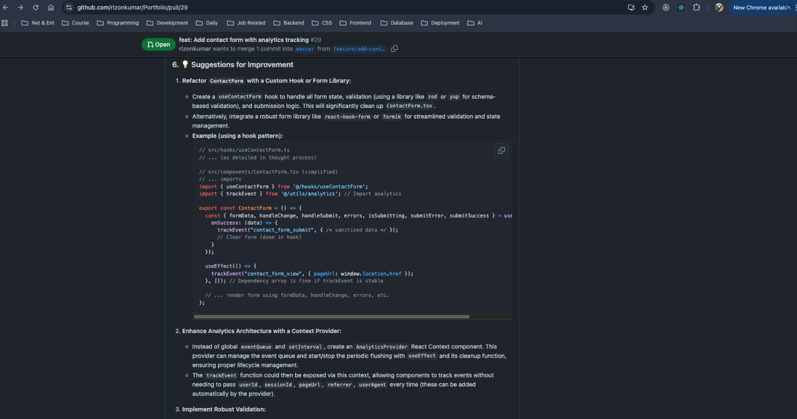
Task: Reload the current page
Action: 36,7
